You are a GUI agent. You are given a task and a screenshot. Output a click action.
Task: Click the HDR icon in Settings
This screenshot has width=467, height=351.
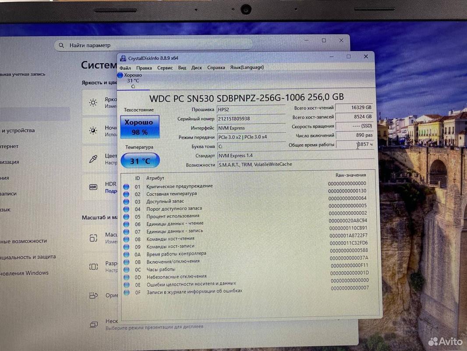coord(93,187)
